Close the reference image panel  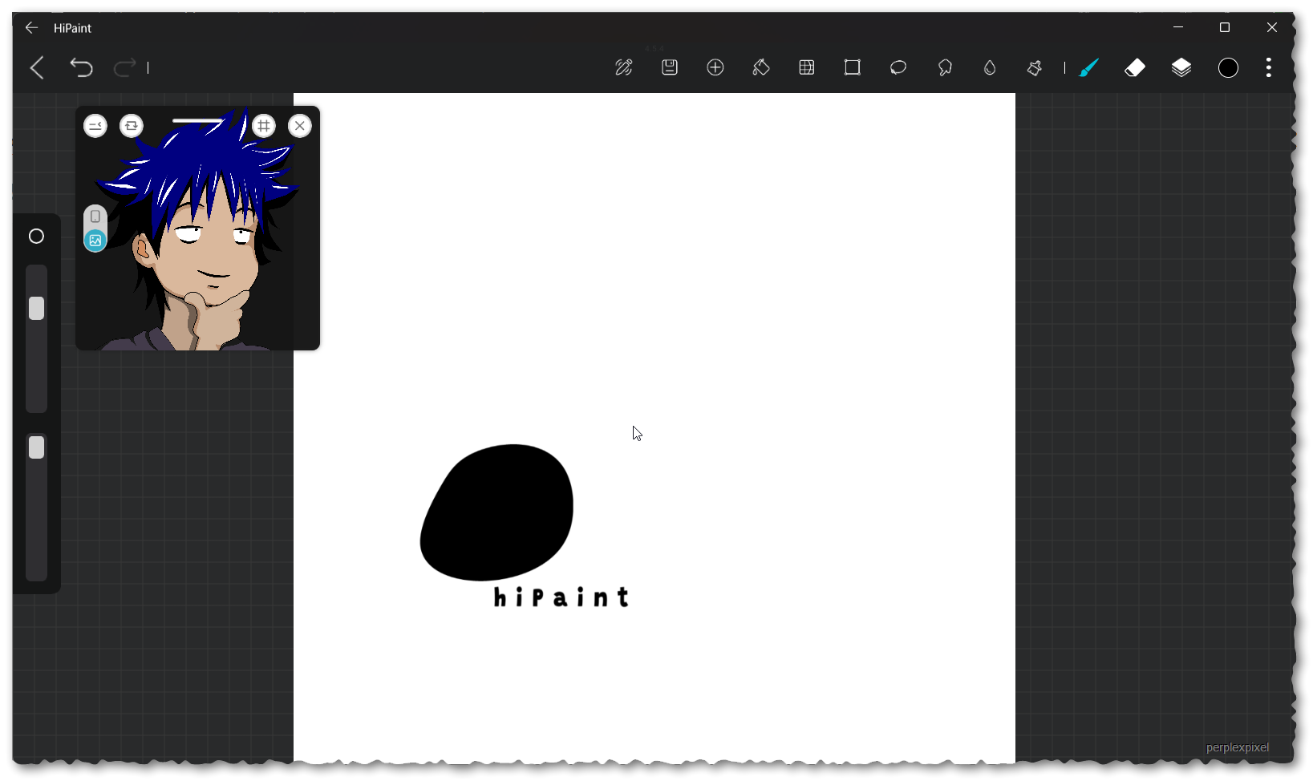300,126
